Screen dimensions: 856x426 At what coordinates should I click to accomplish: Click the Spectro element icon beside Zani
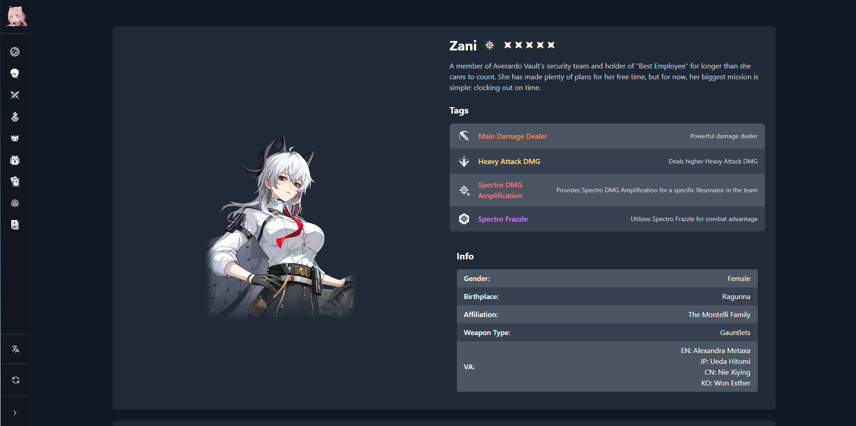tap(490, 45)
